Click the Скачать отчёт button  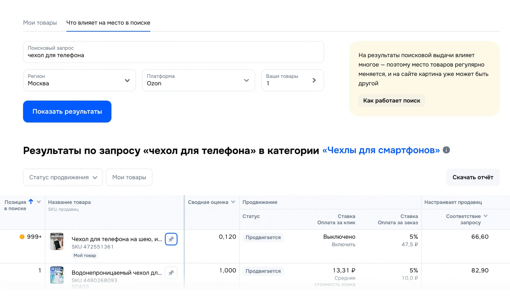tap(473, 177)
